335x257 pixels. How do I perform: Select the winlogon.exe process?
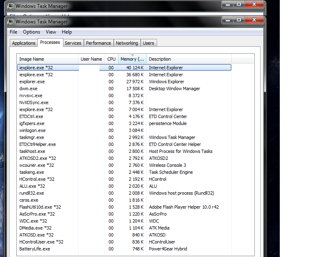(x=124, y=130)
